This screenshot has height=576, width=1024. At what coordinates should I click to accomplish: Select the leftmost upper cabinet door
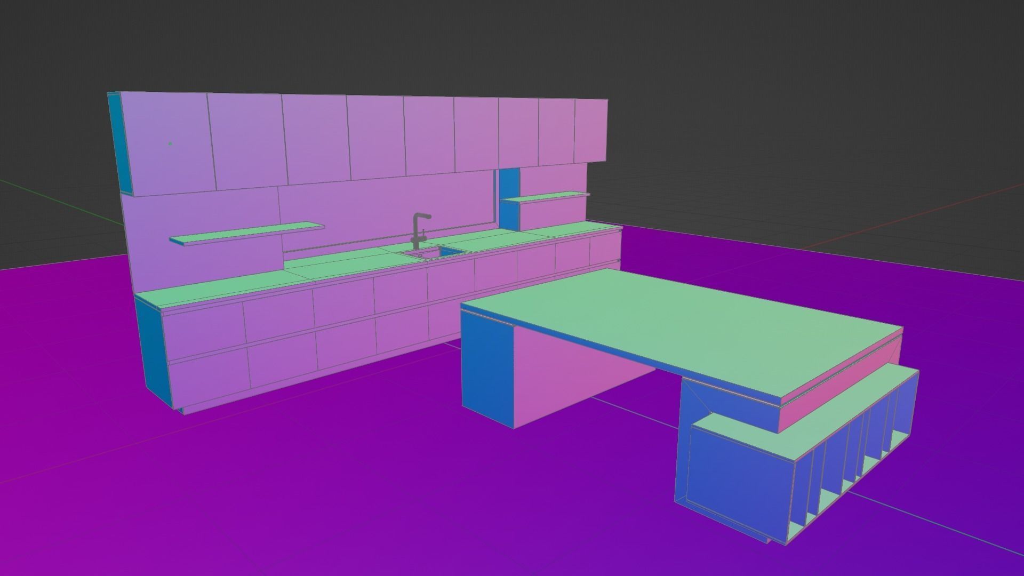[168, 144]
